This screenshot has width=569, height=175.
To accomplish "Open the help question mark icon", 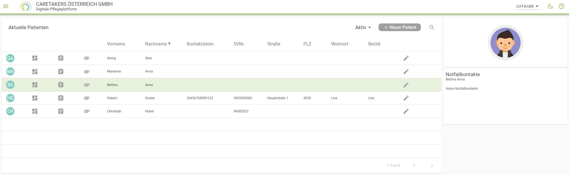I will (561, 6).
